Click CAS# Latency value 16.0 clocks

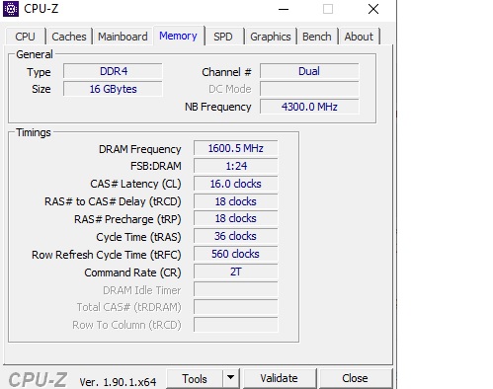[x=236, y=184]
